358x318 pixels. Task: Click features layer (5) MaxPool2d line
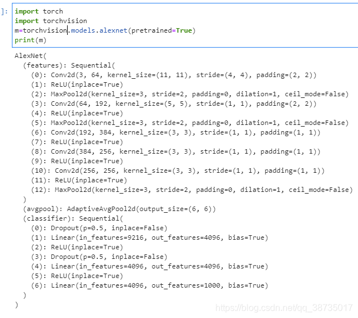pyautogui.click(x=190, y=123)
